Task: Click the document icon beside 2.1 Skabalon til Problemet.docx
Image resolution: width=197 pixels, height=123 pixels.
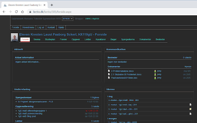Action: [109, 74]
